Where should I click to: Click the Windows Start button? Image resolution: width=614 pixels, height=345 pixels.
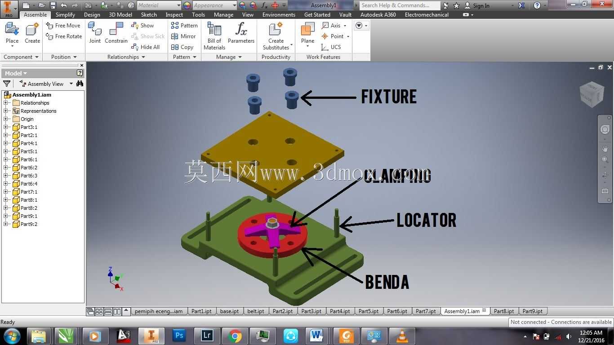pos(12,336)
